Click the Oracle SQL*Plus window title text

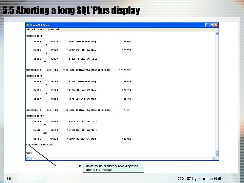click(39, 25)
